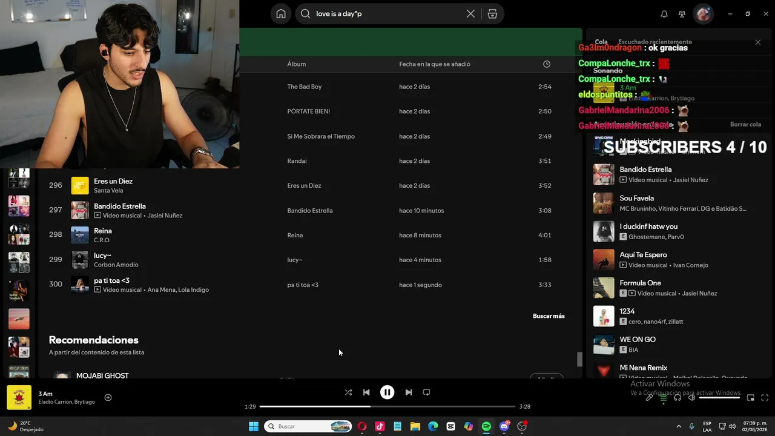
Task: Go to Spotify Home via house icon
Action: [281, 14]
